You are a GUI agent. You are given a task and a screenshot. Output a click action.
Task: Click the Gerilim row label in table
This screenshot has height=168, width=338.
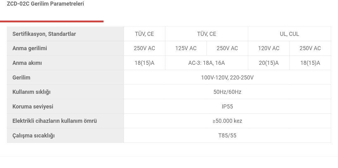21,78
